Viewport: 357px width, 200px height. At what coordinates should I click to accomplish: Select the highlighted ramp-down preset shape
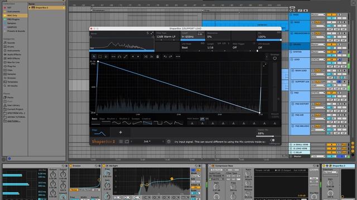coord(147,123)
